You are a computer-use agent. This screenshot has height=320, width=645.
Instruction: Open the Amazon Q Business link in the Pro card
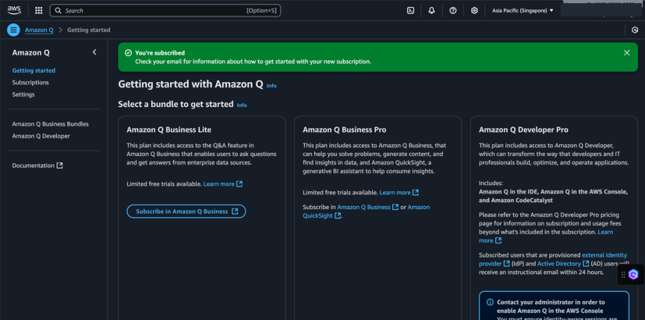(x=368, y=207)
